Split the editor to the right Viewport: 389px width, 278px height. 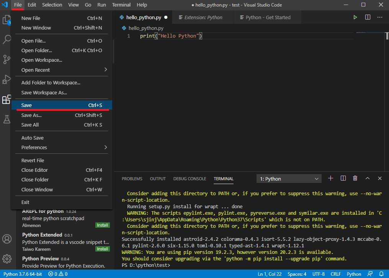click(368, 17)
